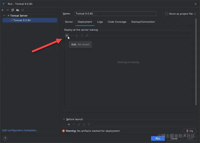Collapse the Before launch section

(x=64, y=119)
